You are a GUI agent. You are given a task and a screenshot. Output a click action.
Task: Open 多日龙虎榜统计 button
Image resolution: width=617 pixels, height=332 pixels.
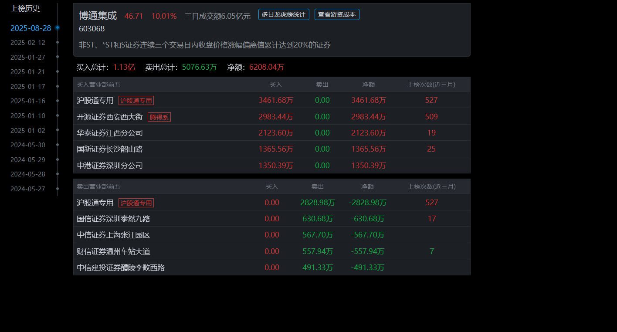(284, 14)
